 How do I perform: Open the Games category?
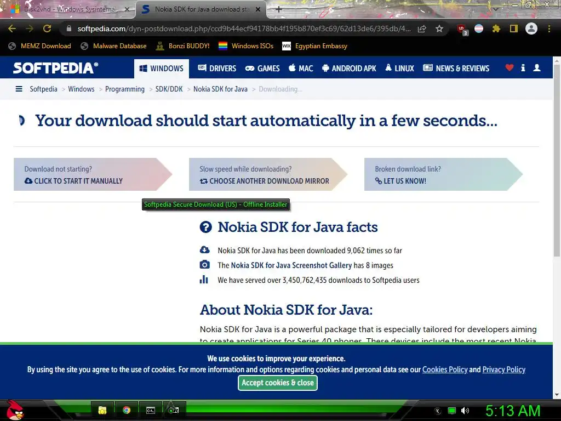262,69
